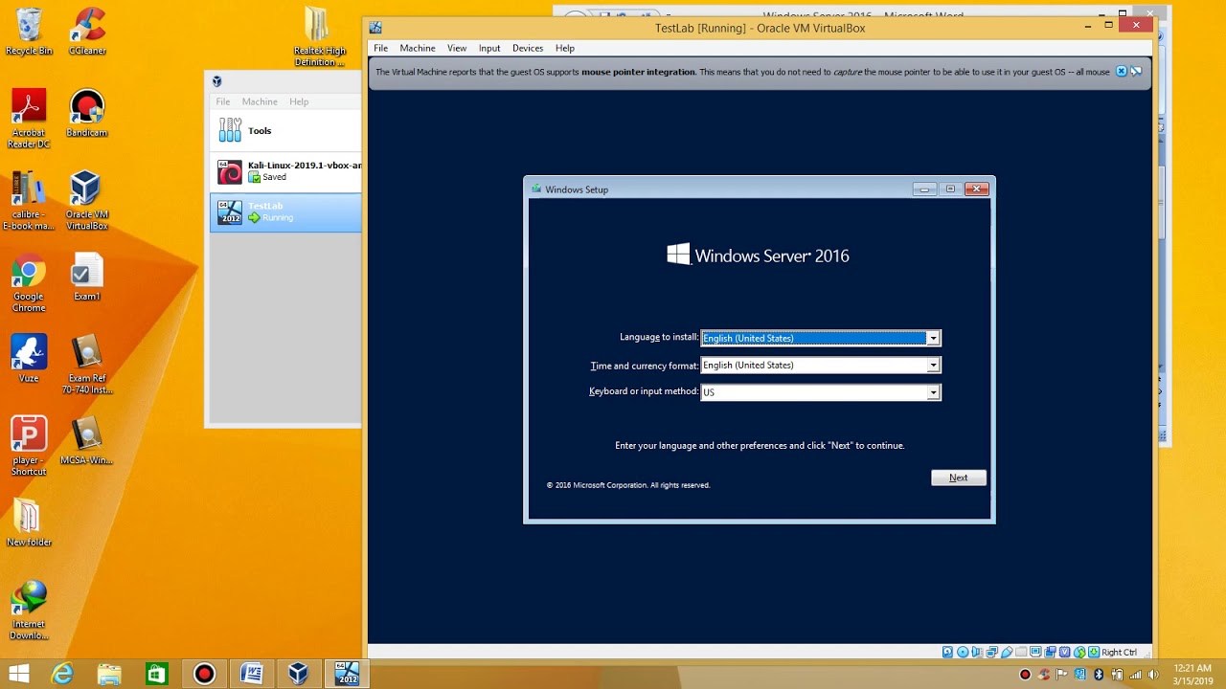Open the Machine menu of TestLab VM window
The image size is (1226, 689).
click(x=417, y=48)
